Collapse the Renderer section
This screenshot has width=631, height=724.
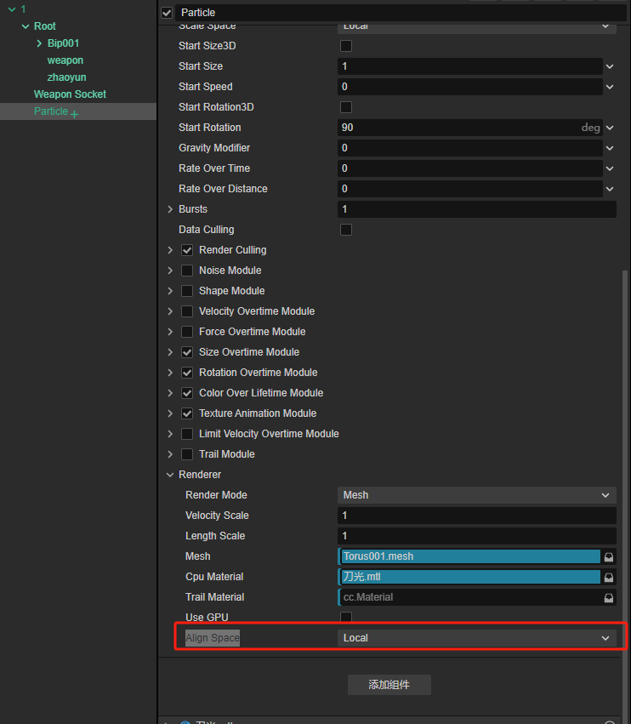170,475
